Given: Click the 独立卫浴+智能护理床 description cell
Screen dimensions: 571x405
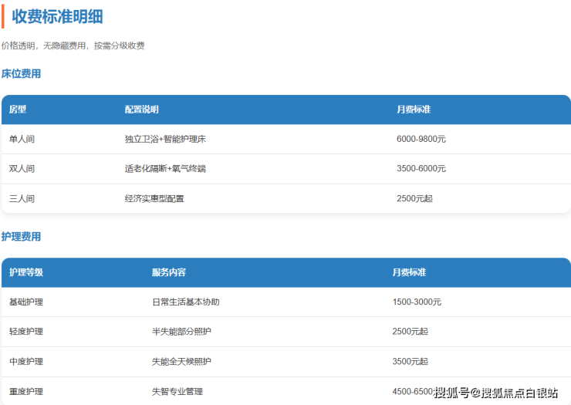Looking at the screenshot, I should 165,140.
